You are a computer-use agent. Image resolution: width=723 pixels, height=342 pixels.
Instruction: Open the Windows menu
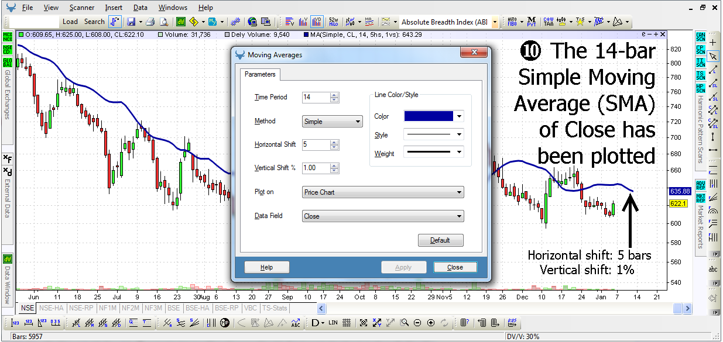coord(173,8)
